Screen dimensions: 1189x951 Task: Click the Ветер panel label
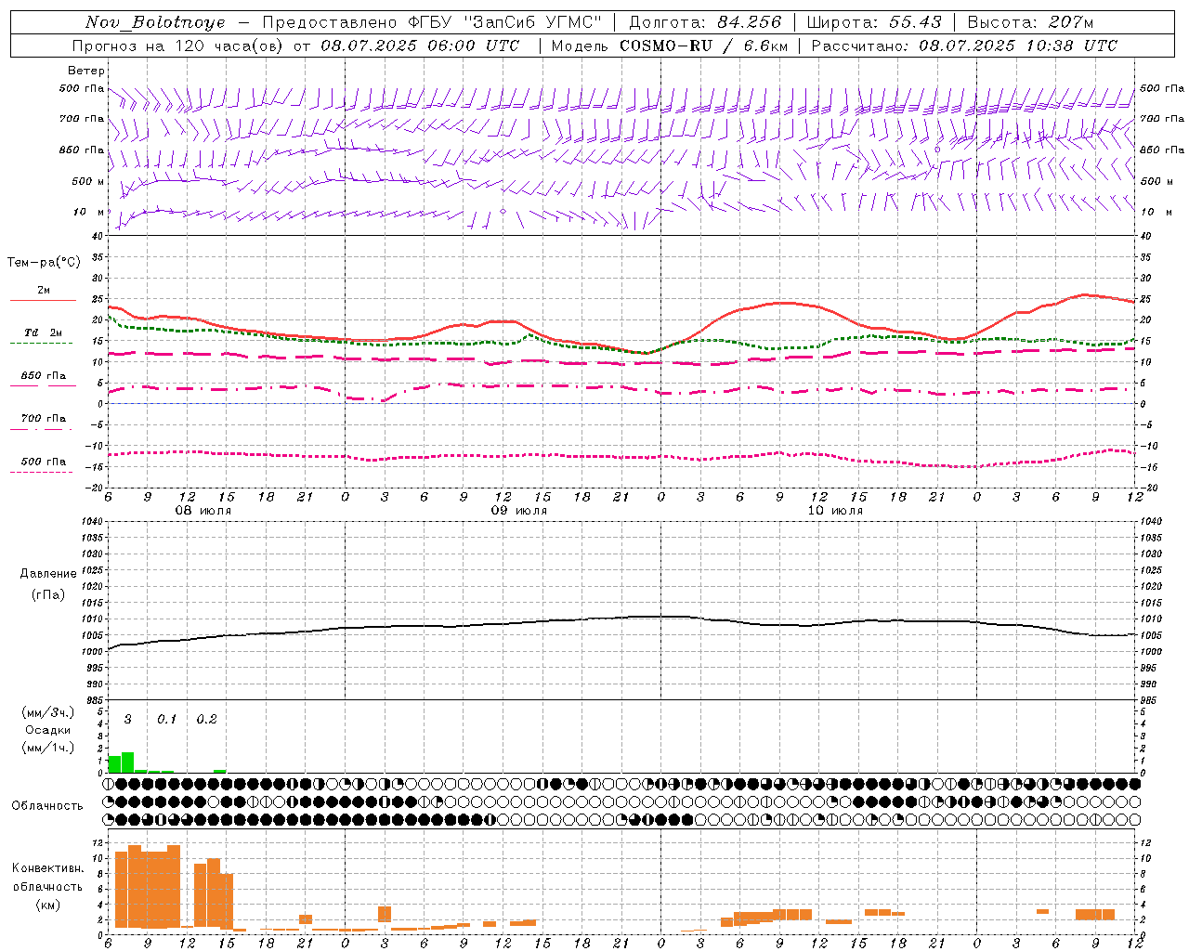click(x=85, y=71)
